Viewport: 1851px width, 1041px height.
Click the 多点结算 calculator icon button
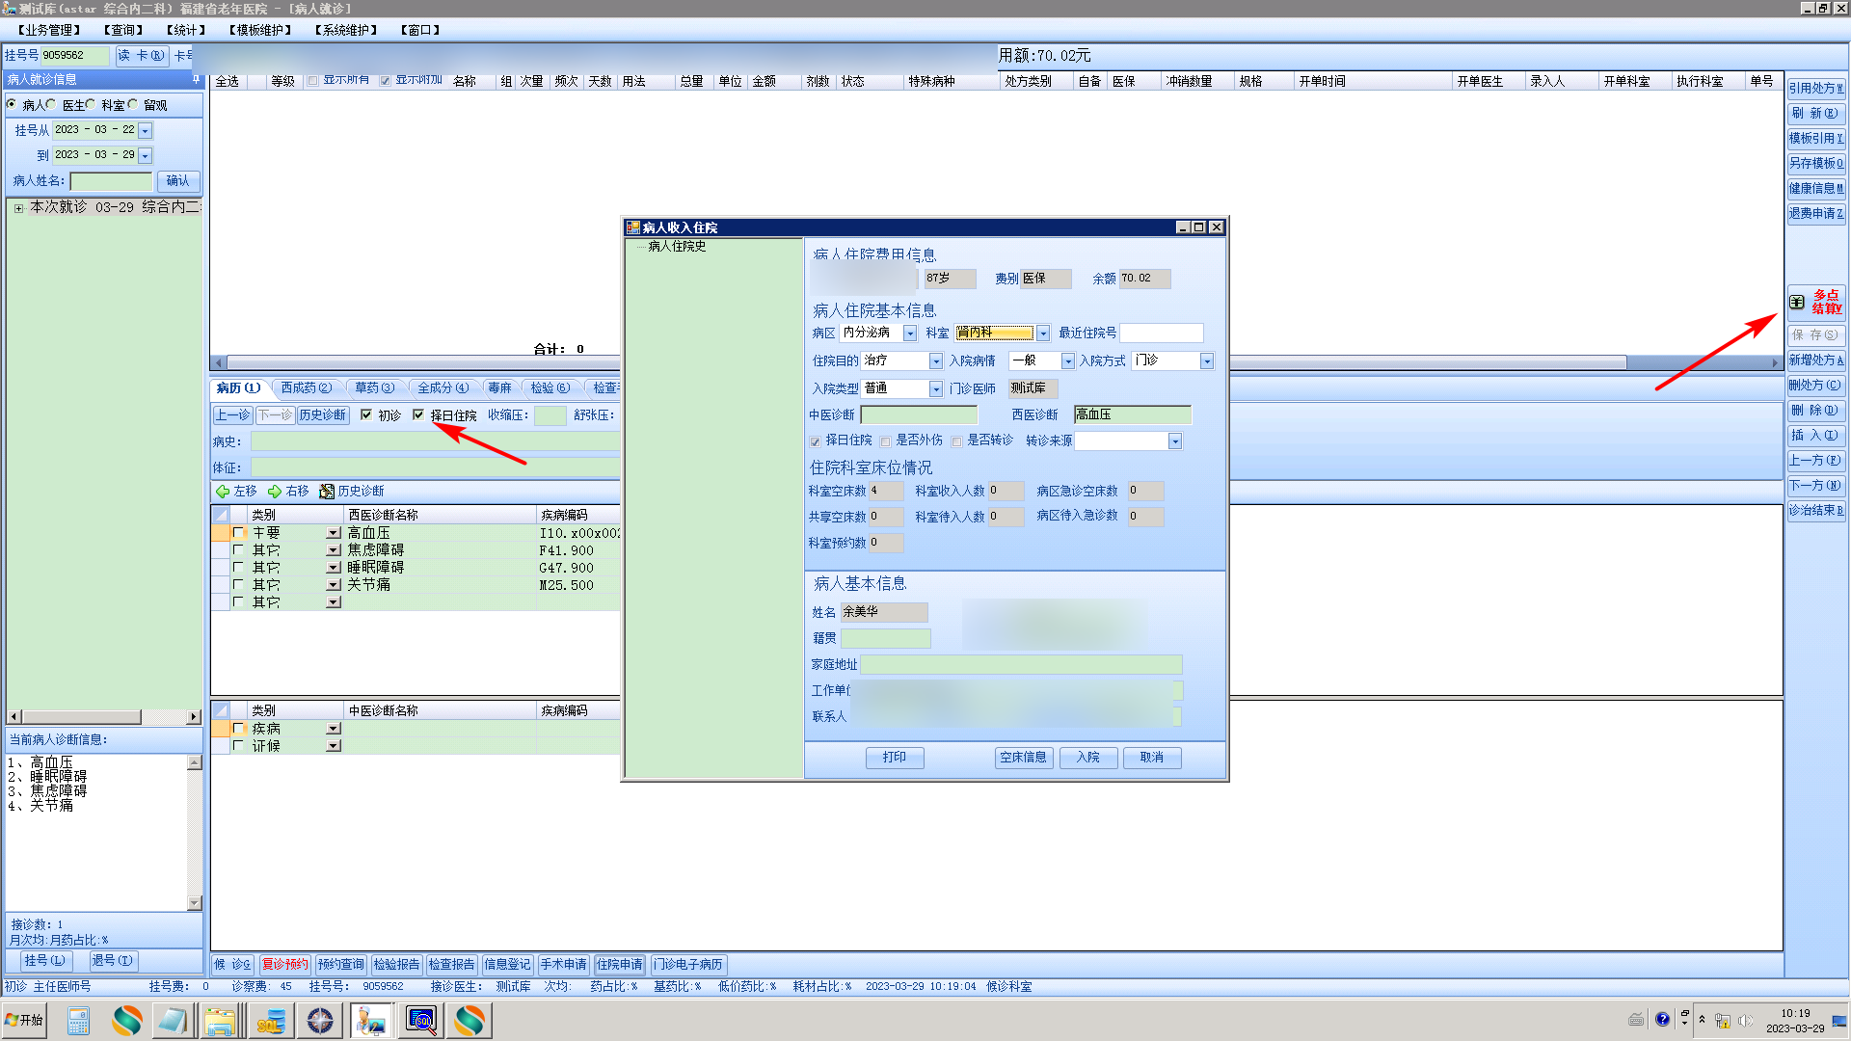tap(1797, 302)
